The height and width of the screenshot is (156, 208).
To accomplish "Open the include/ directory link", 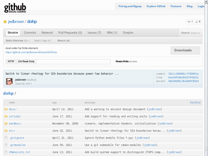I will tap(15, 116).
